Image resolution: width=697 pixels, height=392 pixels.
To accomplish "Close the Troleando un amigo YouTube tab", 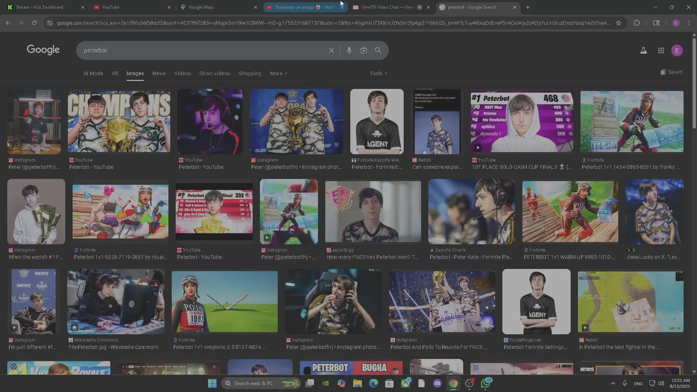I will click(342, 7).
